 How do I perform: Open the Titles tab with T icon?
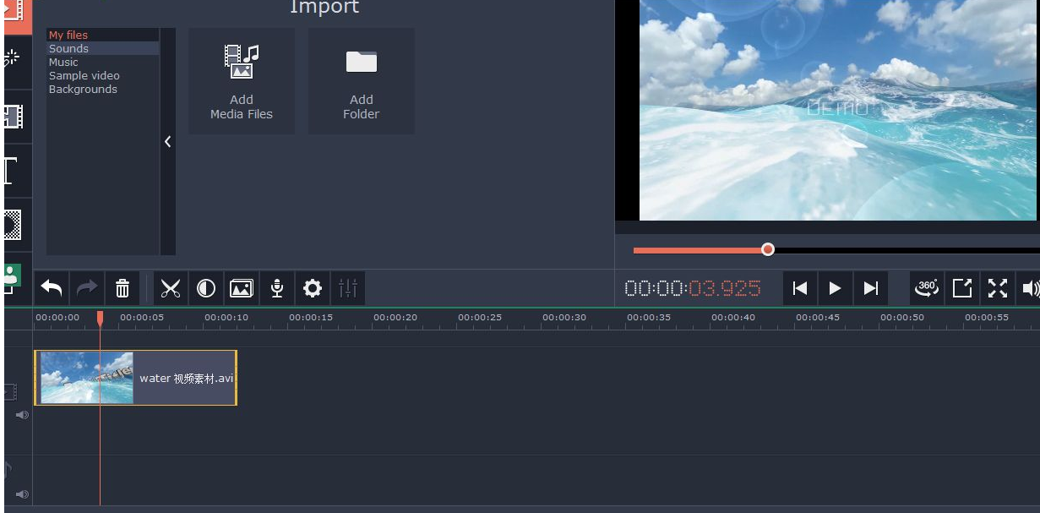tap(12, 171)
